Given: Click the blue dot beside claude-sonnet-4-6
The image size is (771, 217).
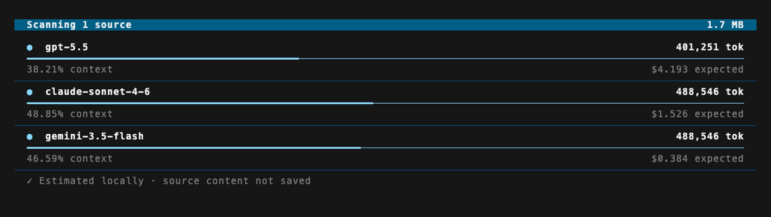Looking at the screenshot, I should [x=30, y=92].
